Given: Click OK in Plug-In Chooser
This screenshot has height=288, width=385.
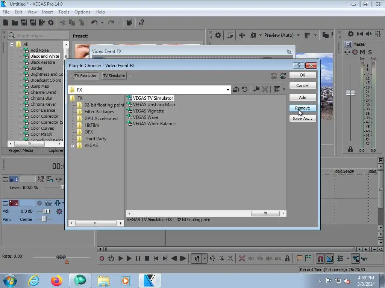Looking at the screenshot, I should (x=303, y=75).
